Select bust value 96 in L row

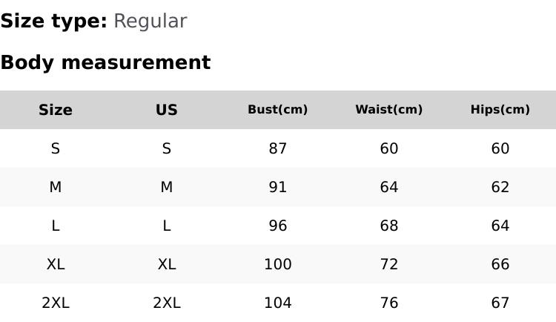278,226
